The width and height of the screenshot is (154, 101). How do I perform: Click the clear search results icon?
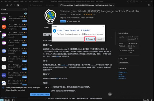click(x=24, y=9)
